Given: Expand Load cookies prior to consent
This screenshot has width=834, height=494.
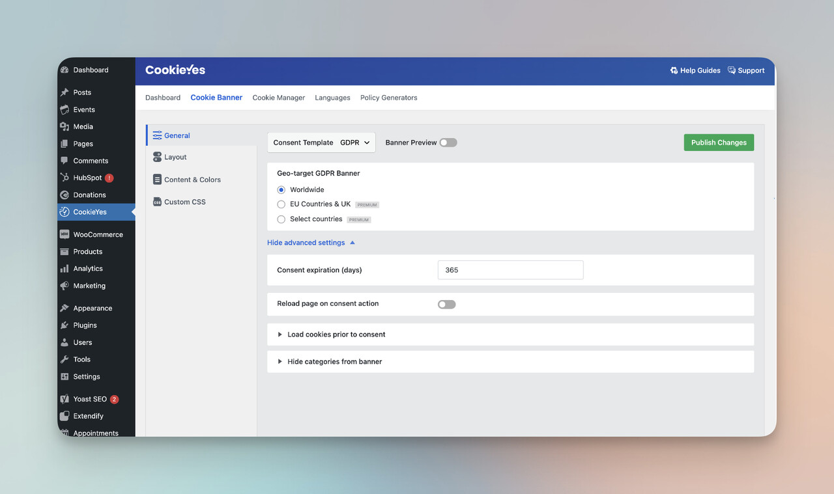Looking at the screenshot, I should point(511,335).
